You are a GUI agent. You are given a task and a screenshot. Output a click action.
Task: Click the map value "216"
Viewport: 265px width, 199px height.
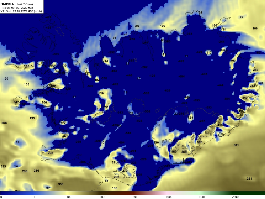[x=101, y=93]
